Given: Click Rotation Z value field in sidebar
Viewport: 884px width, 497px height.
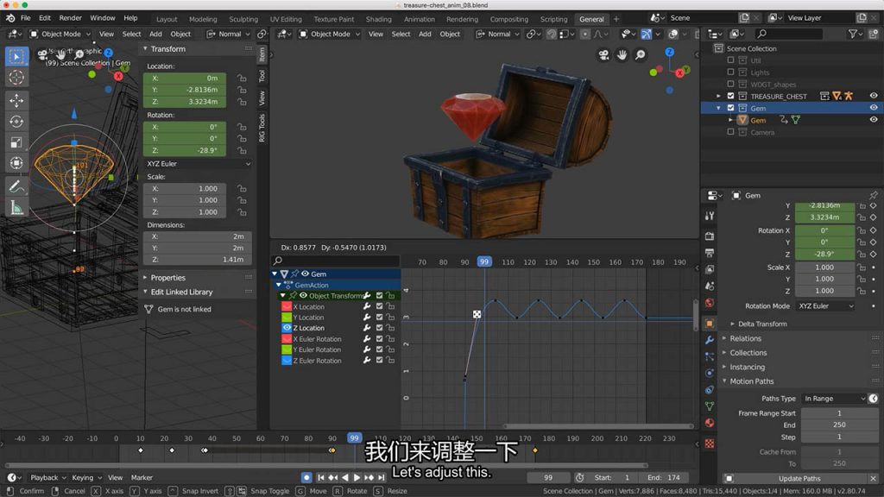Looking at the screenshot, I should tap(185, 150).
